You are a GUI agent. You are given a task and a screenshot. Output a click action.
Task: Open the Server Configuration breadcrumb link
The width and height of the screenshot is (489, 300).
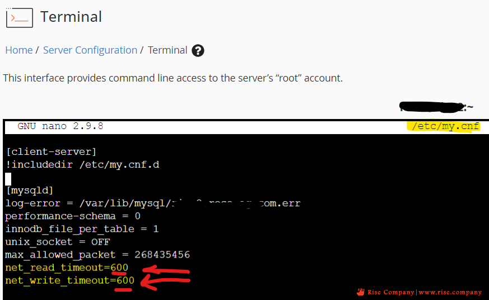pyautogui.click(x=90, y=50)
